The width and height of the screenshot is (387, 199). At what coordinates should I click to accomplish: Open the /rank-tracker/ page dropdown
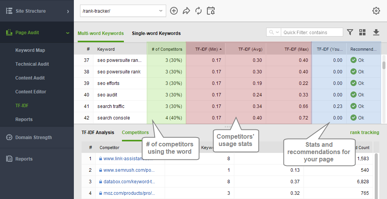[123, 11]
